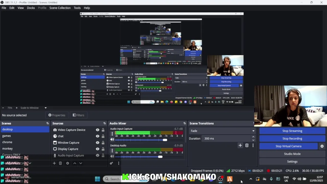Click Stop Recording button

click(292, 139)
